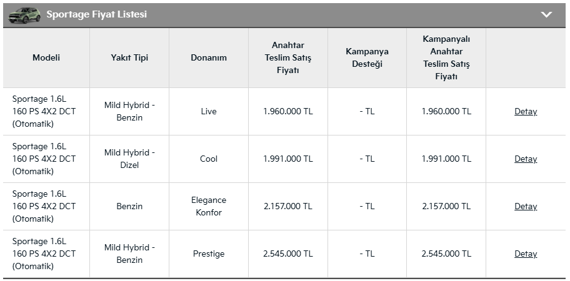Select the Elegance Konfor trim cell
The image size is (570, 281).
pyautogui.click(x=209, y=207)
